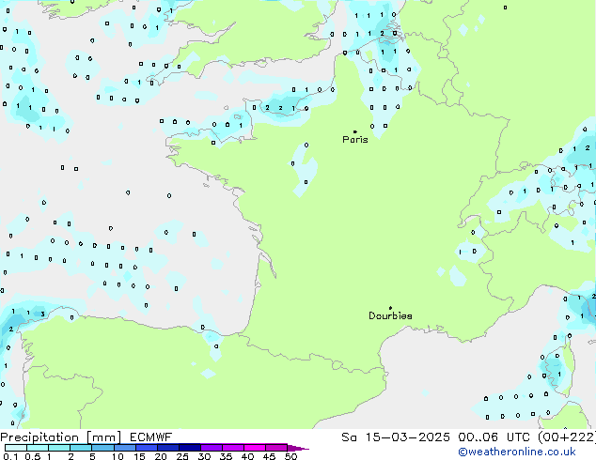Click the '3' precipitation value off northwest Spain

(x=43, y=314)
